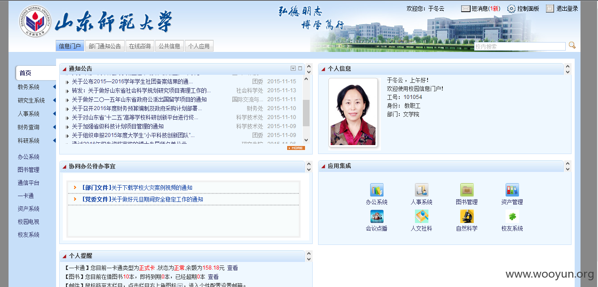Open 一卡通 in sidebar
The width and height of the screenshot is (598, 287).
pos(26,196)
